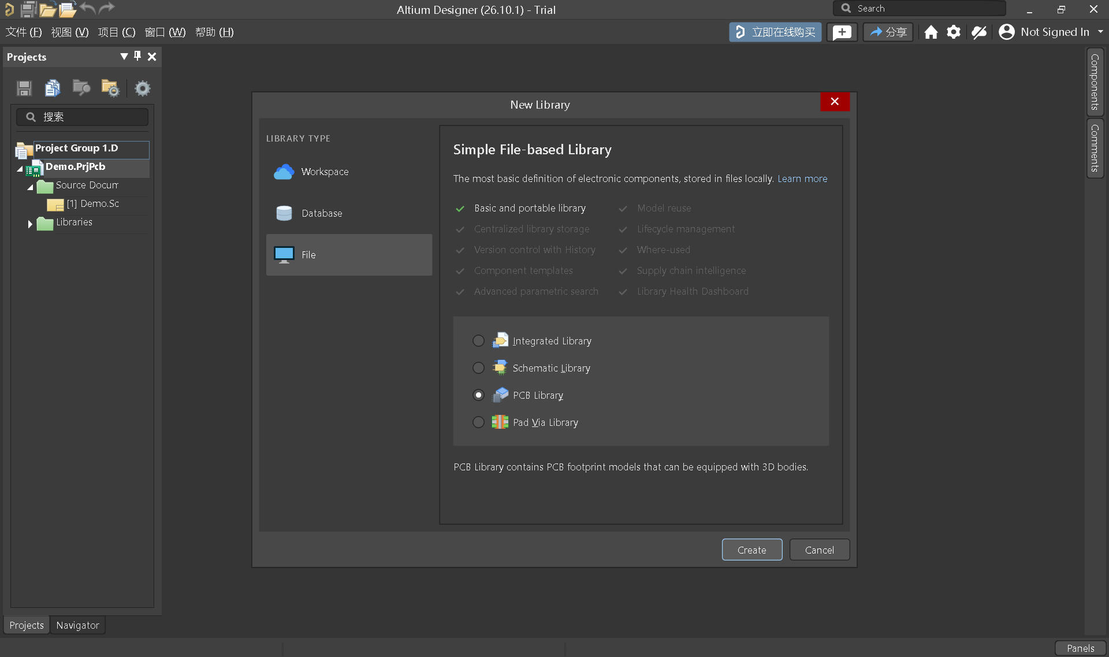Screen dimensions: 1109x657
Task: Click the disconnected workspace status icon
Action: (979, 32)
